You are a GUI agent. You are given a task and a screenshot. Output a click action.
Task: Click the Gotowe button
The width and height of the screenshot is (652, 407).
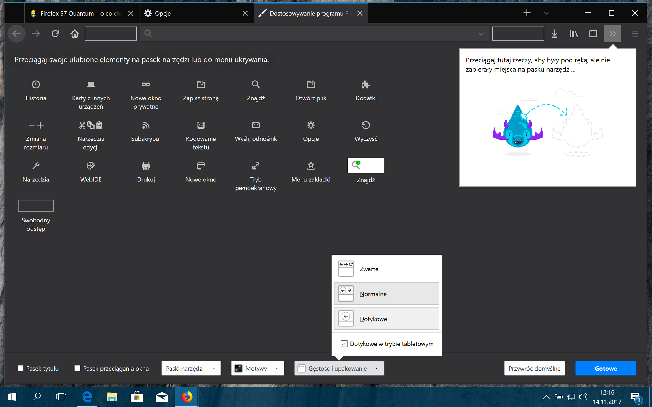click(x=606, y=368)
